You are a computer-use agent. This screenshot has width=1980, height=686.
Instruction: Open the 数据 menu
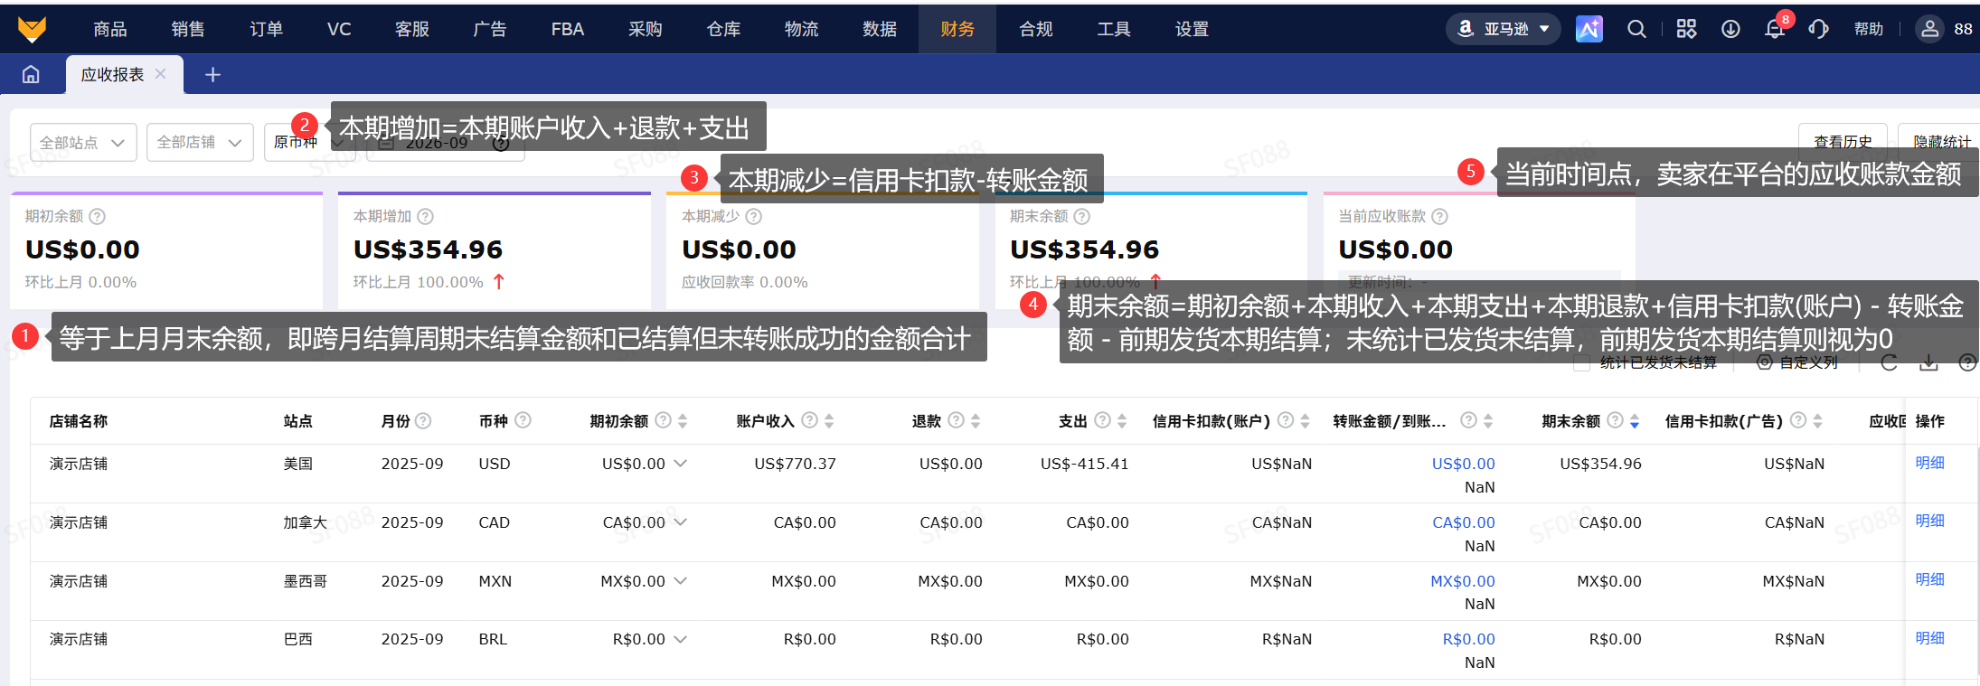click(880, 29)
